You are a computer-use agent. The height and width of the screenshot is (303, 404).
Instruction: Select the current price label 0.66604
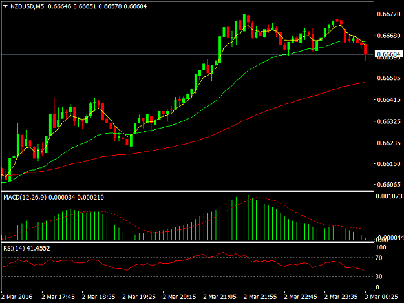pyautogui.click(x=388, y=54)
